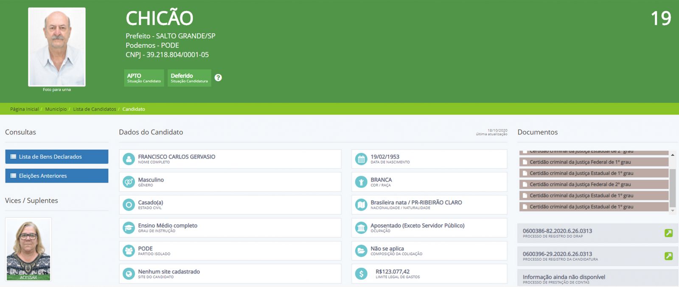Screen dimensions: 679x287
Task: Click the graduation cap education icon
Action: tap(129, 228)
